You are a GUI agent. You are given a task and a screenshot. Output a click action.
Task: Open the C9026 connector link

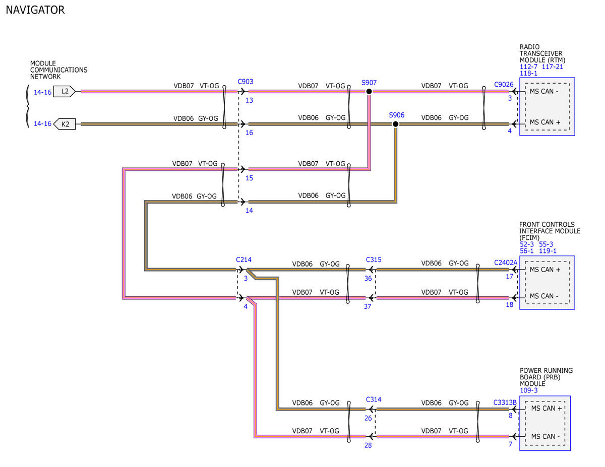click(x=504, y=84)
